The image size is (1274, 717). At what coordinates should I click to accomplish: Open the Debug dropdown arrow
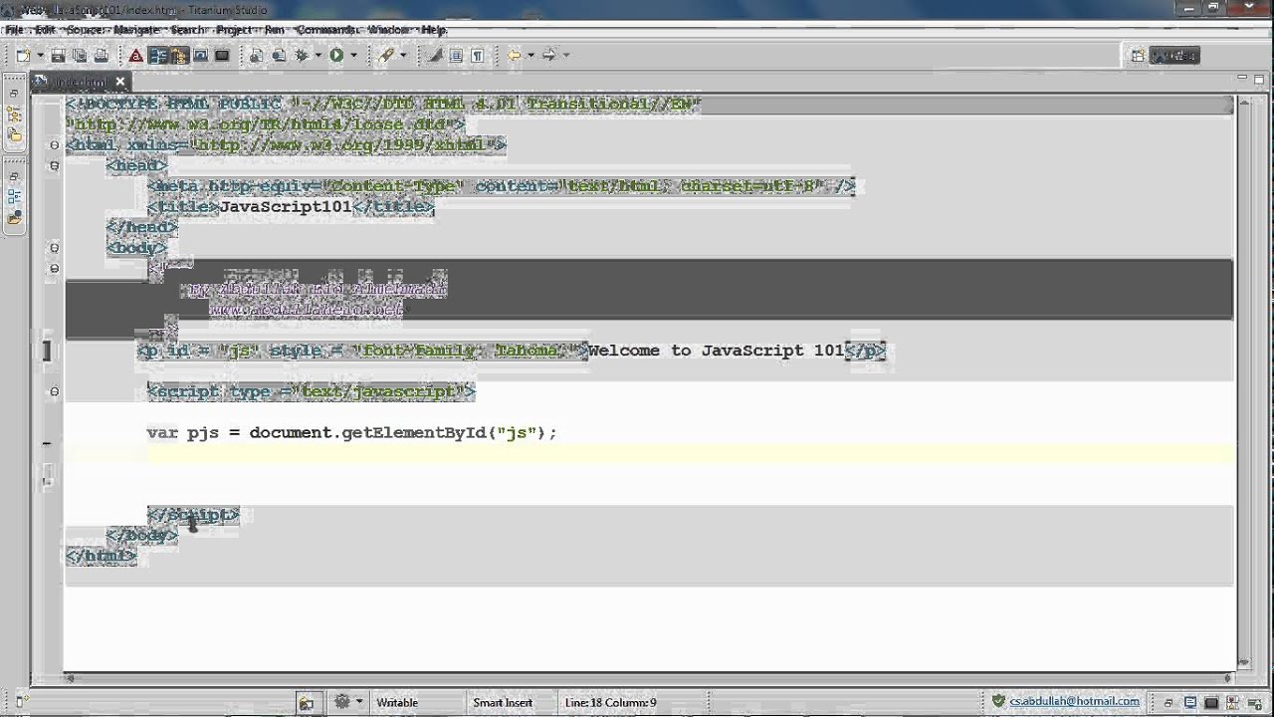tap(318, 56)
